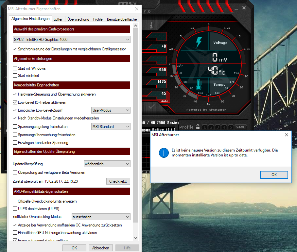This screenshot has height=252, width=297.
Task: Open the Updateüberprüfung wöchentlich dropdown
Action: (x=107, y=164)
